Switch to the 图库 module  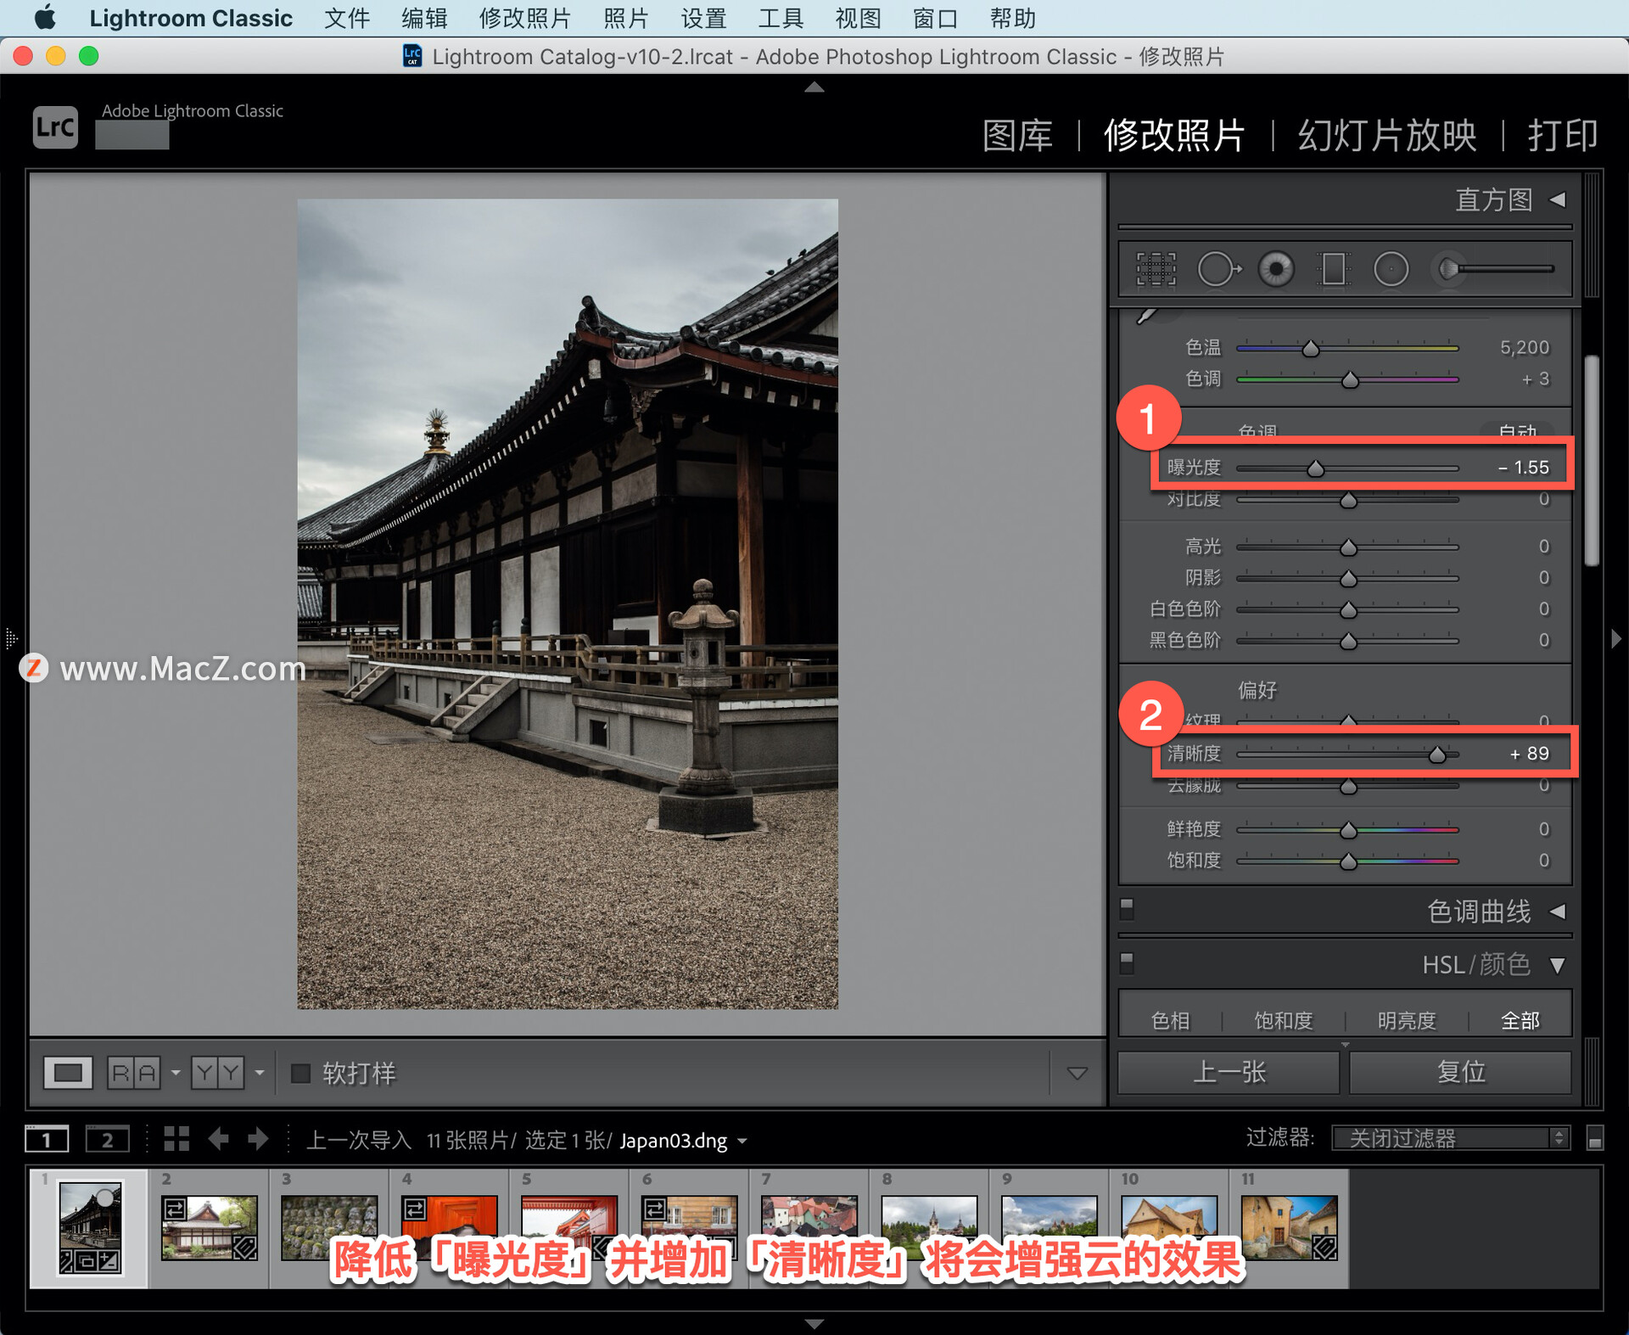tap(1017, 135)
